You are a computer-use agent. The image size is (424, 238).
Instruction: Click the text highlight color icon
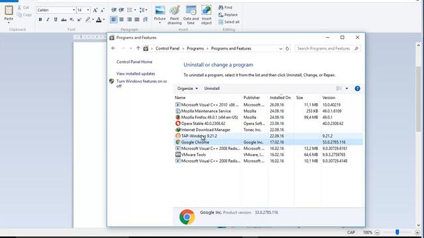[x=87, y=19]
